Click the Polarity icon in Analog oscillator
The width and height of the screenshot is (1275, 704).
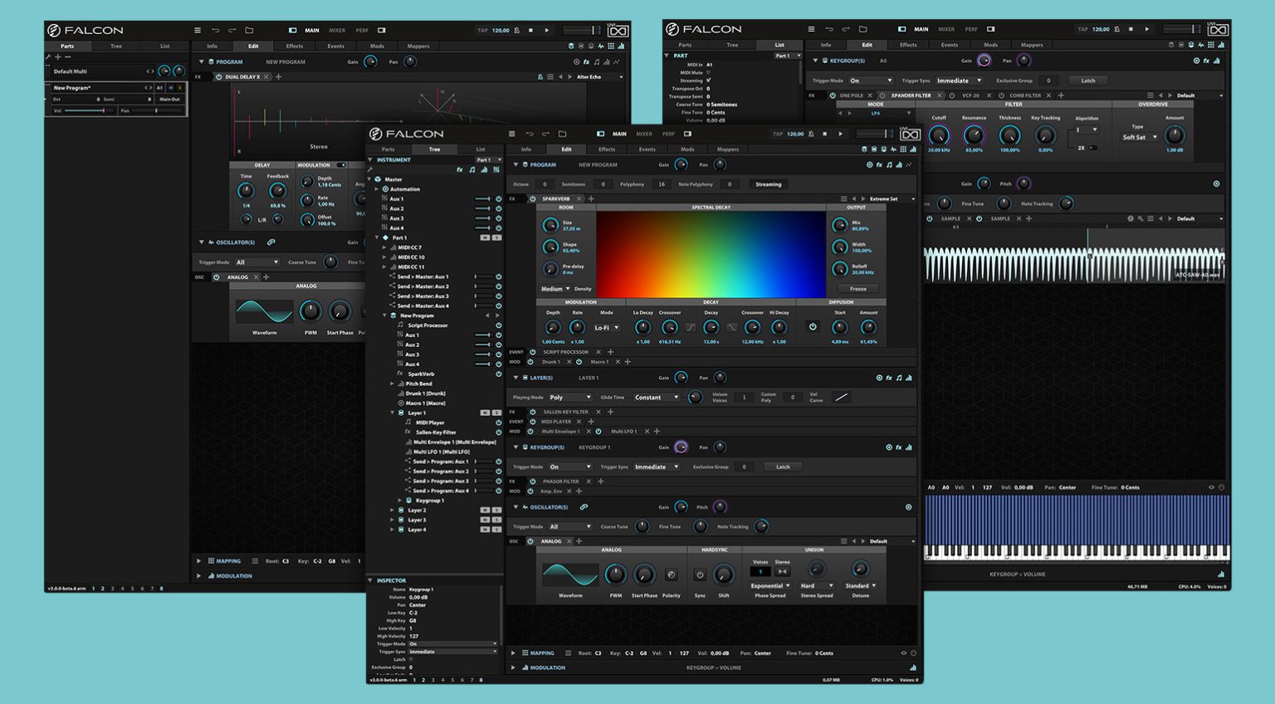point(672,574)
